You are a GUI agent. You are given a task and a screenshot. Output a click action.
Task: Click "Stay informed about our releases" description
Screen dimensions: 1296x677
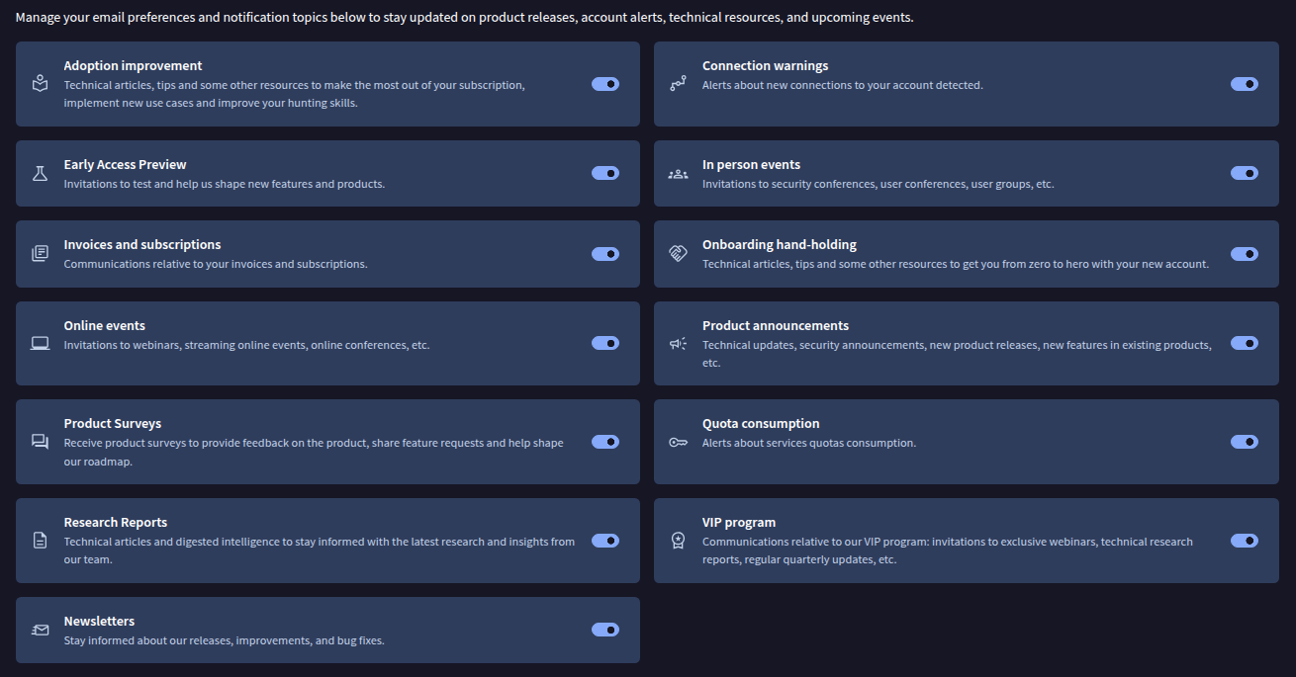point(225,640)
